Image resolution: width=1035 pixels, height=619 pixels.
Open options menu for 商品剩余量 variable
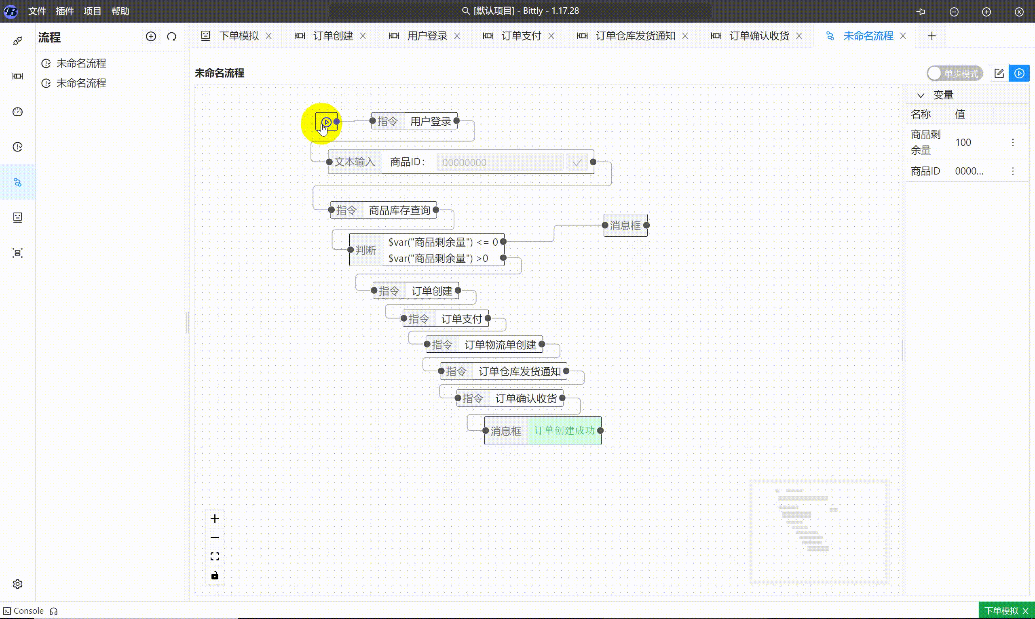point(1013,142)
